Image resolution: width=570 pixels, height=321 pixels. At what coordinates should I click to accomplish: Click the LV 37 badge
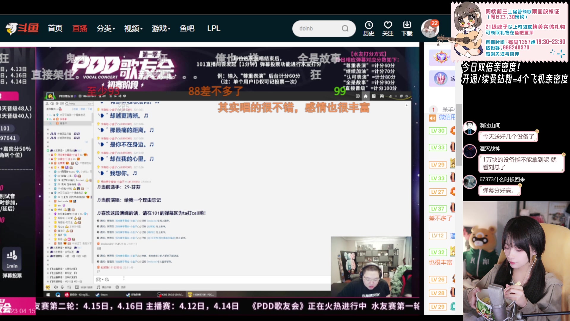tap(438, 209)
